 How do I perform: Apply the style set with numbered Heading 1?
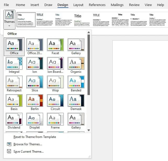pos(139,20)
